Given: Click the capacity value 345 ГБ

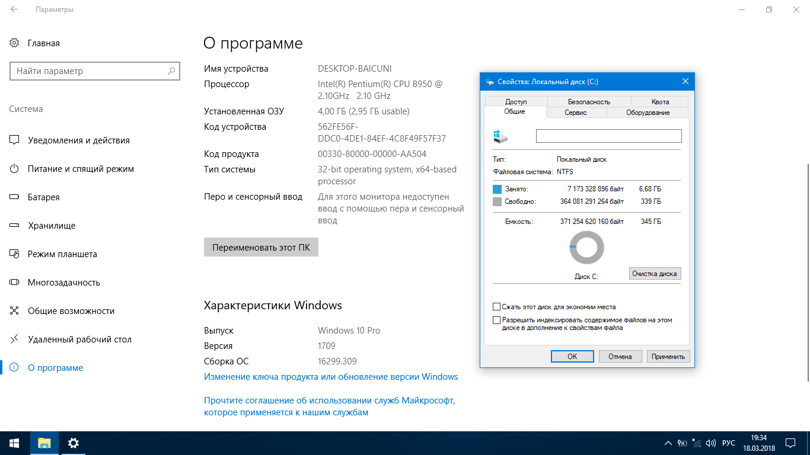Looking at the screenshot, I should (x=650, y=222).
